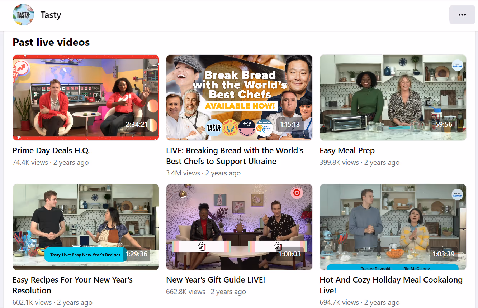Image resolution: width=478 pixels, height=308 pixels.
Task: Open the Easy Meal Prep title link
Action: [347, 150]
